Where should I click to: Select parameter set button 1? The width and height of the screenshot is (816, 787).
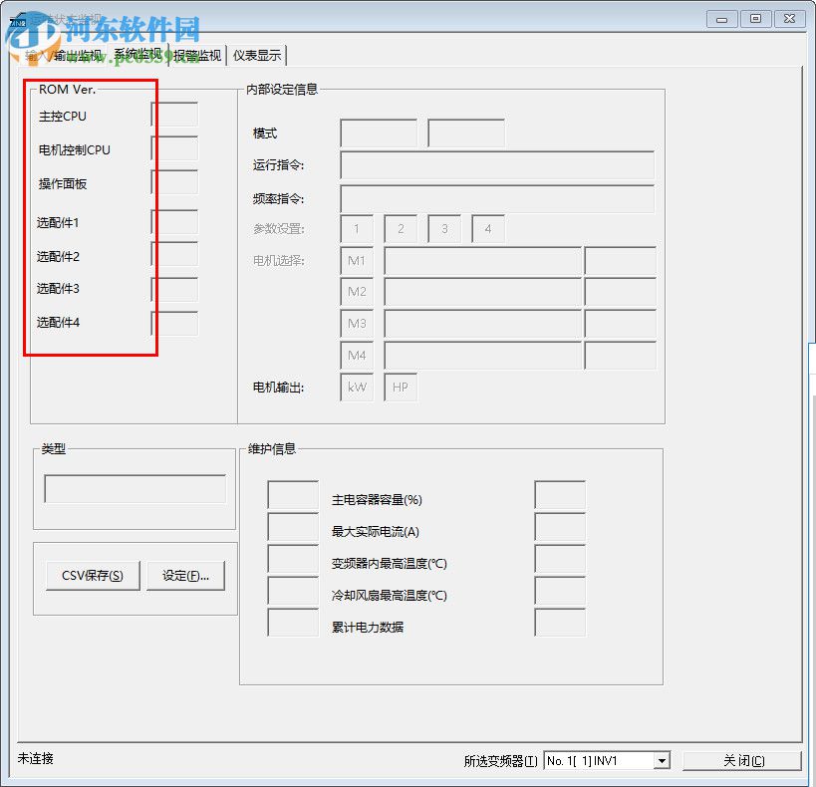pos(356,228)
